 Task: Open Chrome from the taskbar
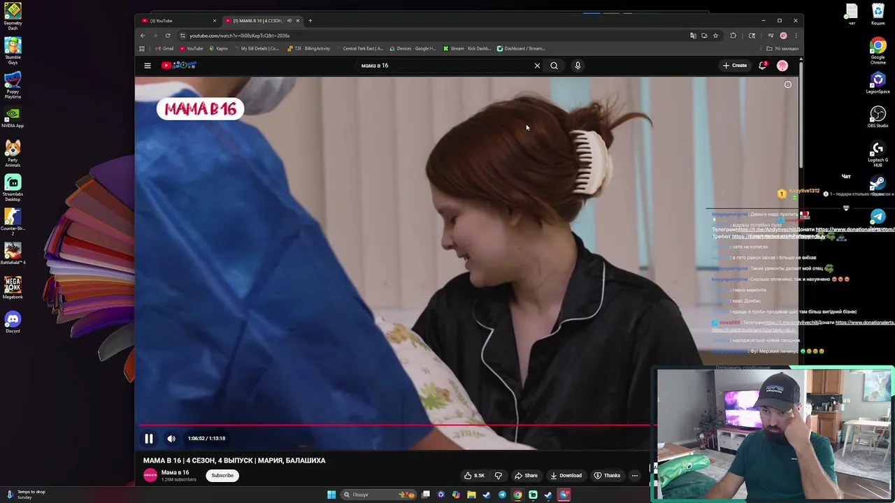click(517, 495)
